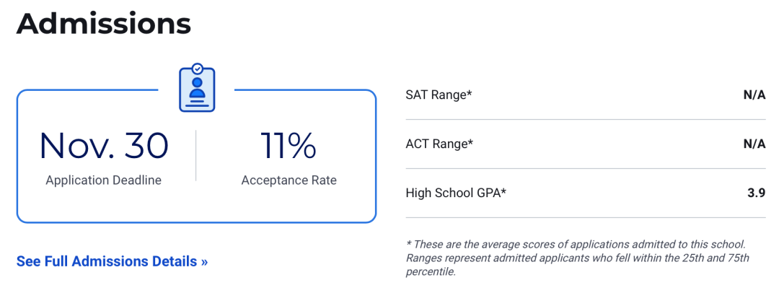
Task: Select the SAT Range N/A value
Action: pos(754,95)
